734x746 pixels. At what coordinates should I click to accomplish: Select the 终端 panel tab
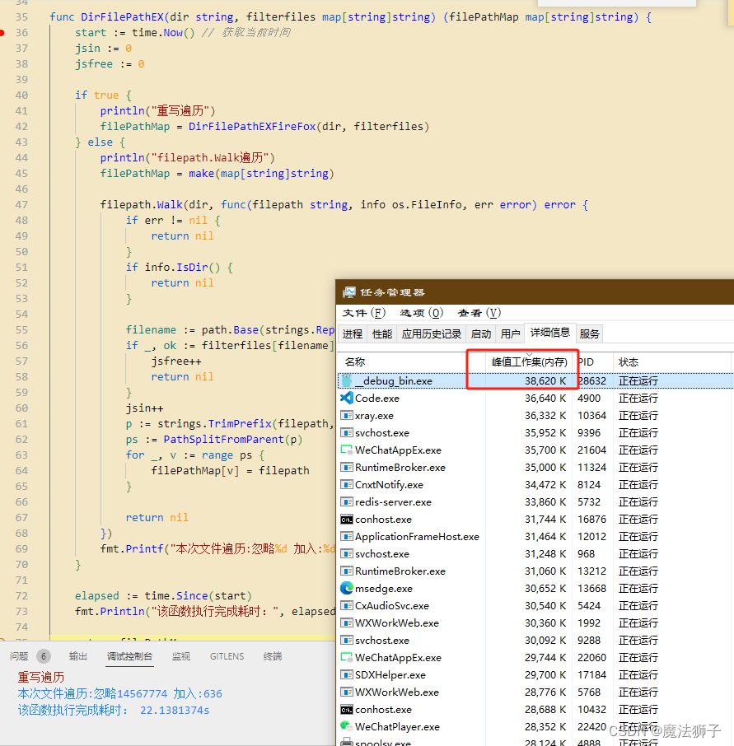click(x=273, y=655)
